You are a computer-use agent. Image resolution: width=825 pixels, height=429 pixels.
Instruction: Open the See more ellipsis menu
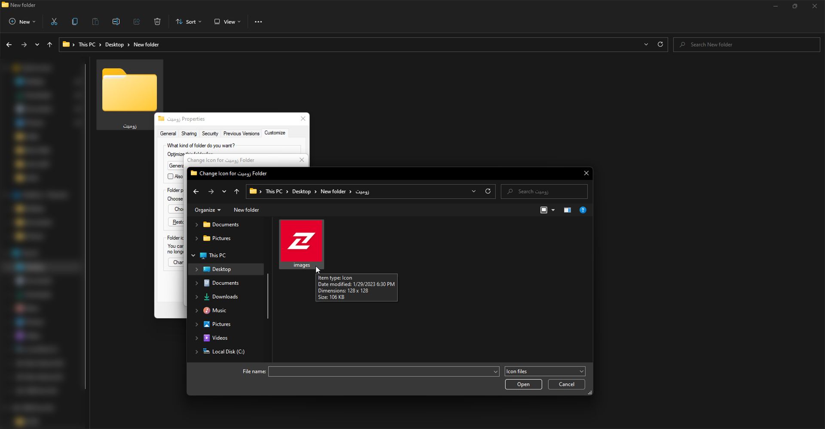click(258, 22)
